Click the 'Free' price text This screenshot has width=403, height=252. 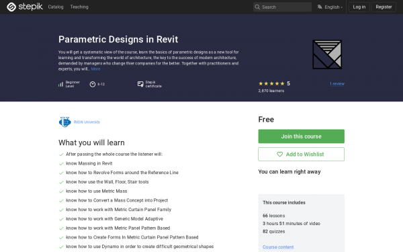[x=266, y=120]
